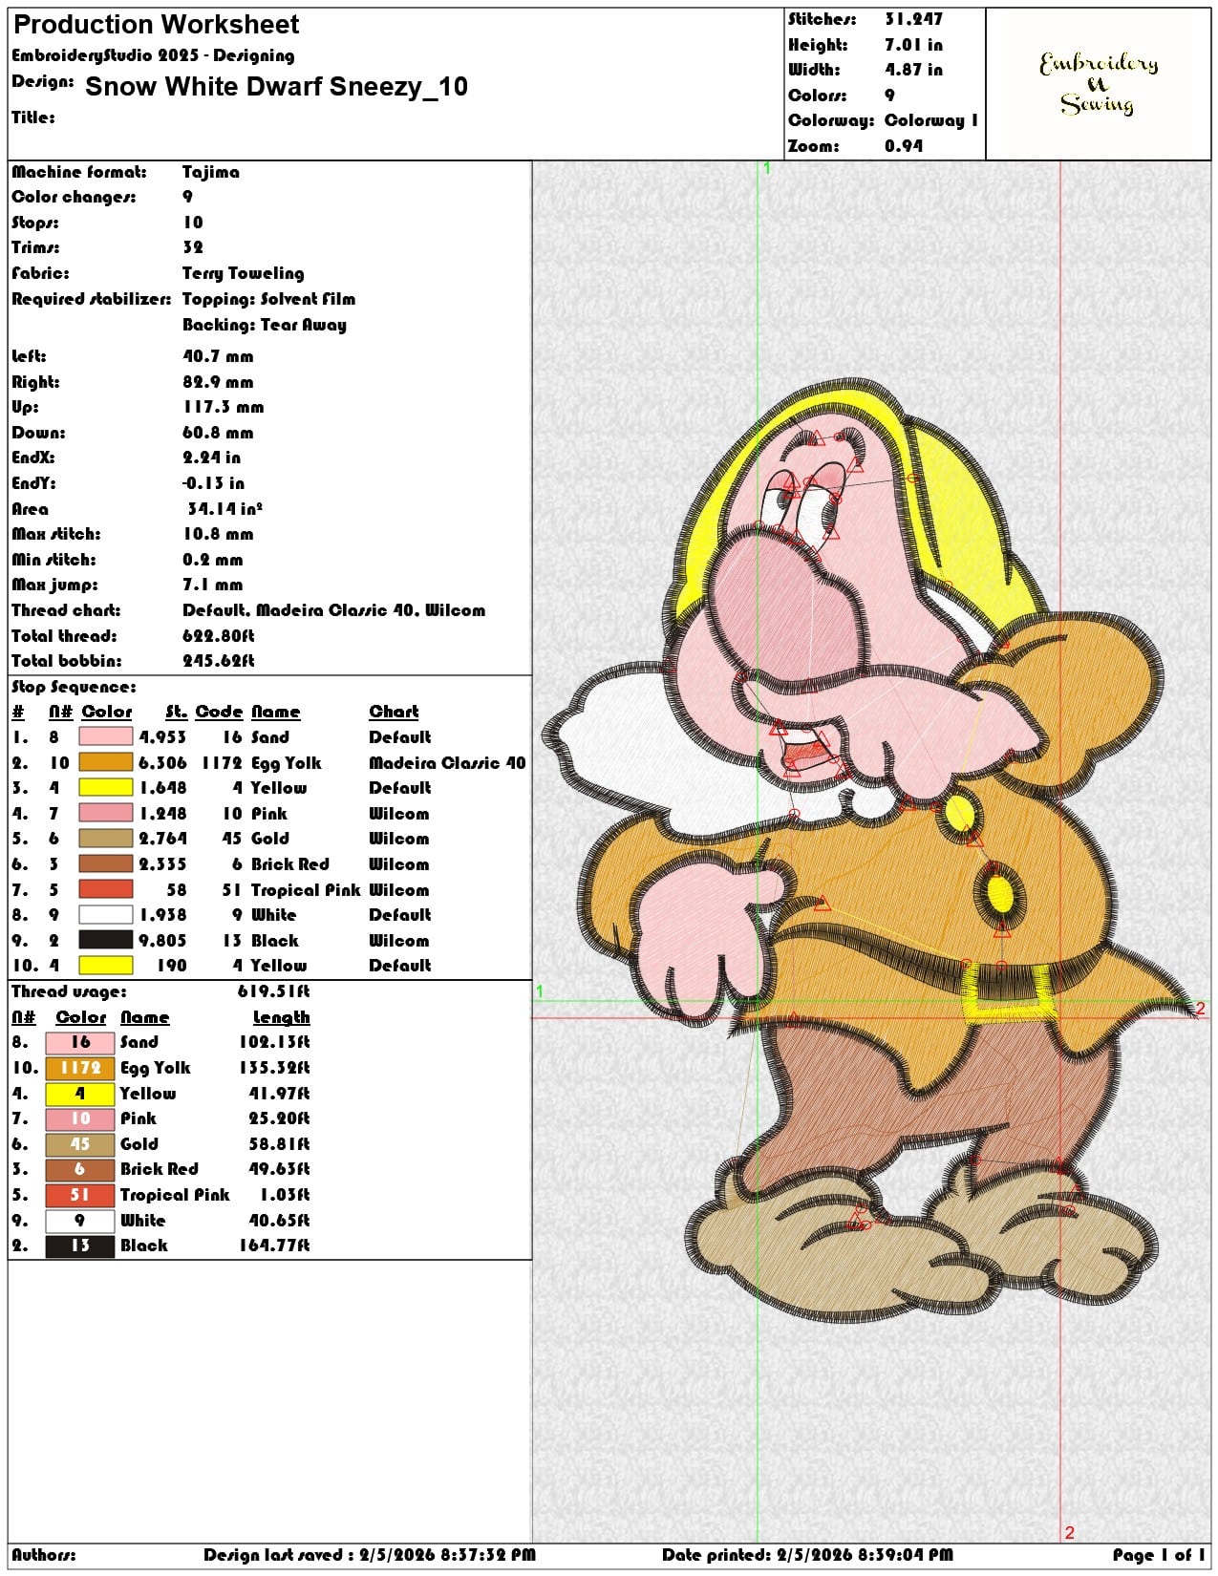Click the Width value '4.87 in'
This screenshot has width=1218, height=1576.
pos(913,70)
